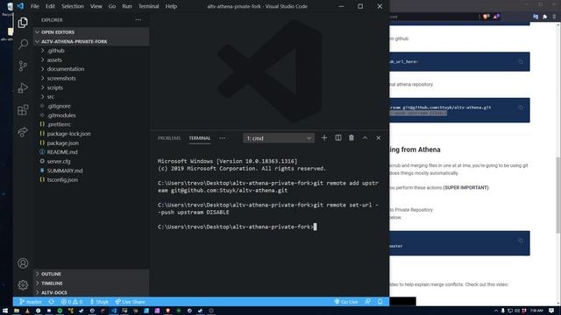Expand the scripts folder

click(91, 87)
